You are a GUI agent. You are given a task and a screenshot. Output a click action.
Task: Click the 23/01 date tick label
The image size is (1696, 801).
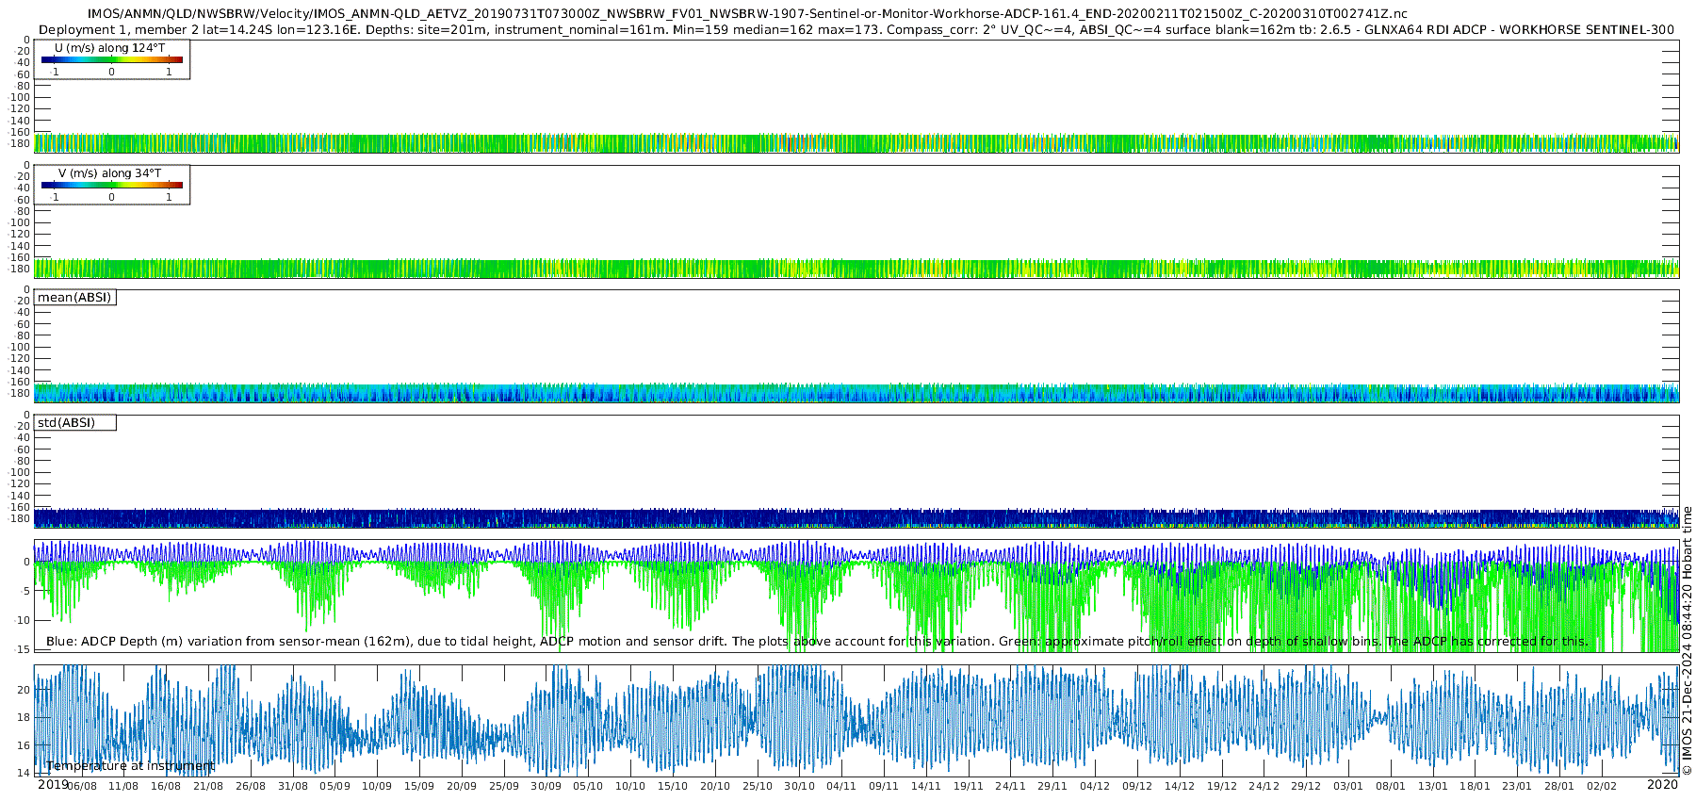point(1517,786)
